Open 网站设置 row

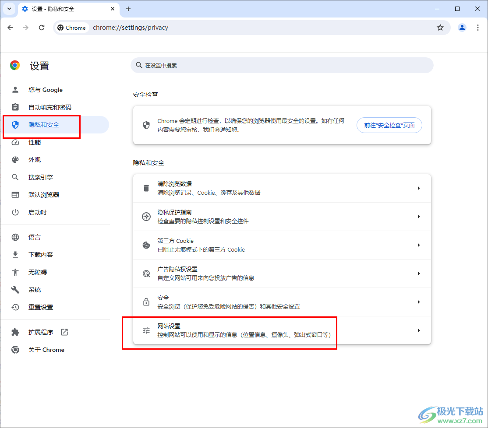[x=282, y=330]
